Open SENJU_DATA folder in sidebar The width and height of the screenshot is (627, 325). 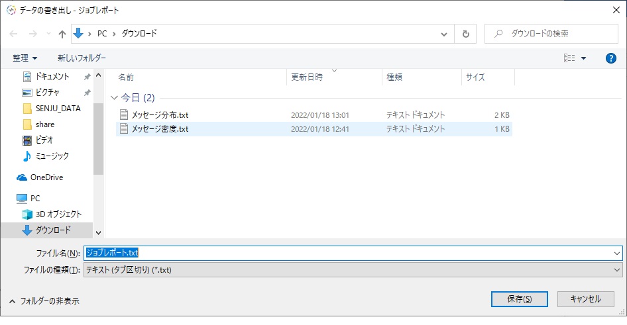[x=58, y=108]
